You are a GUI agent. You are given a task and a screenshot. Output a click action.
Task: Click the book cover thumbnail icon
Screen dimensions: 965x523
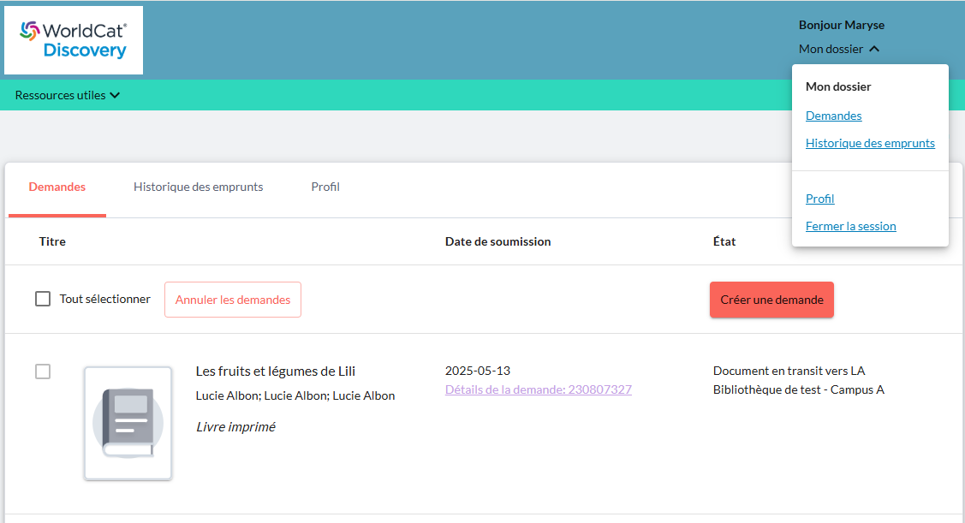[128, 423]
